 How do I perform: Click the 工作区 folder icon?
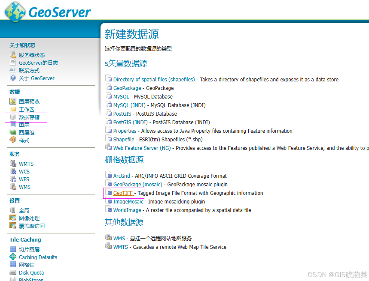[x=13, y=109]
